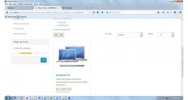This screenshot has width=188, height=100.
Task: Click the Freelancer bookmark icon
Action: click(18, 17)
